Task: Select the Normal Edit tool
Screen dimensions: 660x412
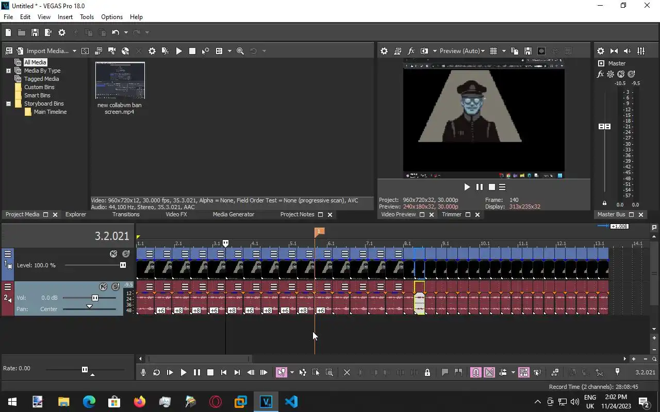Action: point(281,372)
